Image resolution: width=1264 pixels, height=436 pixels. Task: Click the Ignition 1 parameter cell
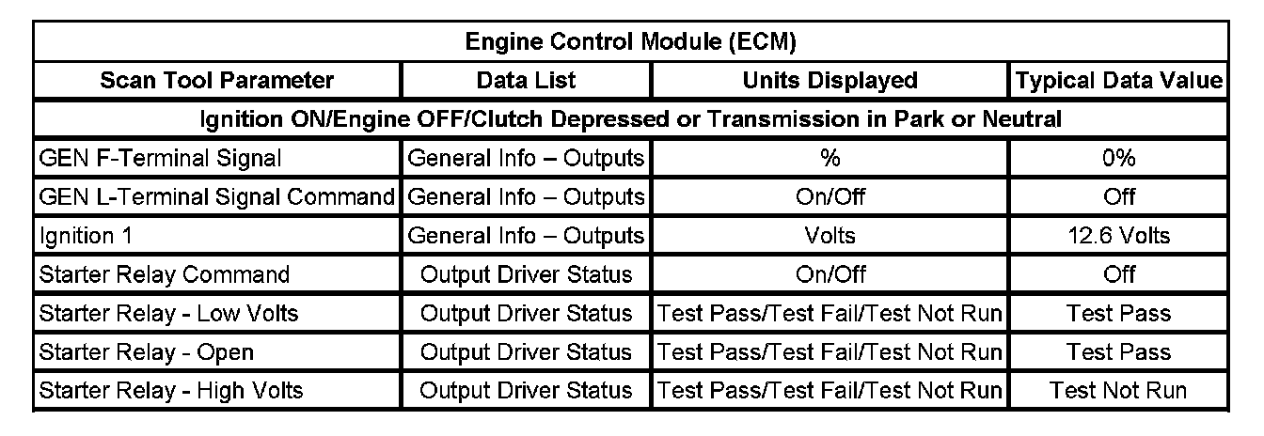click(x=85, y=236)
